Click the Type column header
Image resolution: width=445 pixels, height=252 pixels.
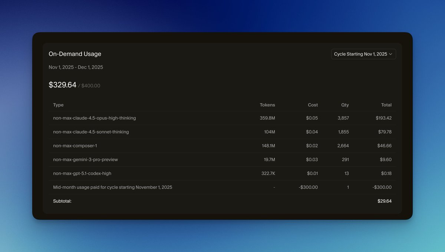pyautogui.click(x=58, y=105)
